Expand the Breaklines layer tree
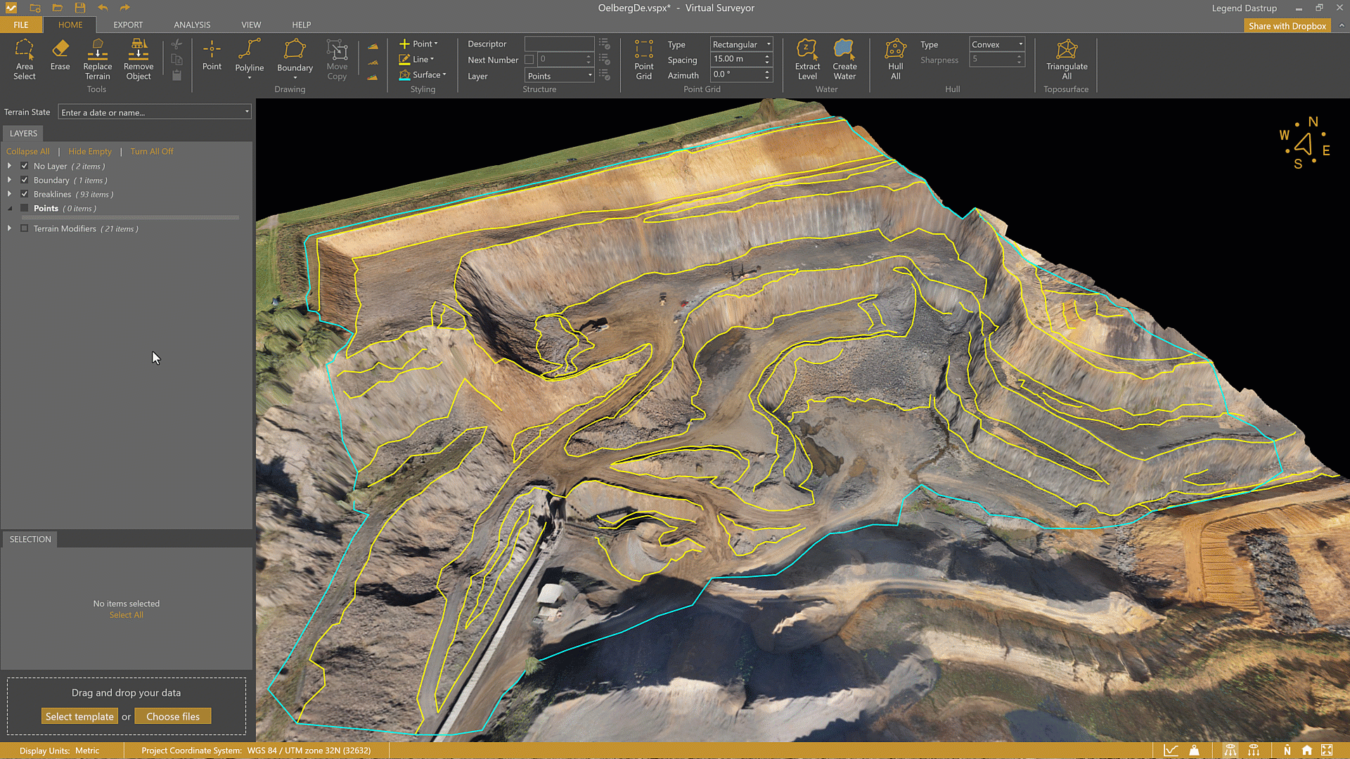This screenshot has height=759, width=1350. [9, 194]
